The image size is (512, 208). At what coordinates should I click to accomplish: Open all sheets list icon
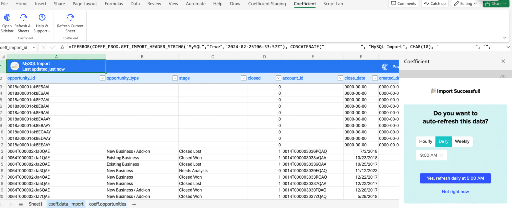coord(21,204)
